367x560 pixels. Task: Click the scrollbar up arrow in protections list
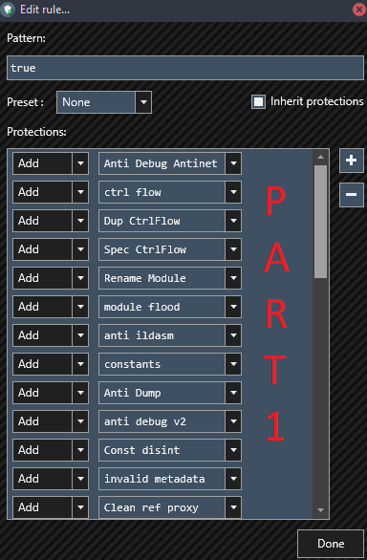tap(320, 157)
